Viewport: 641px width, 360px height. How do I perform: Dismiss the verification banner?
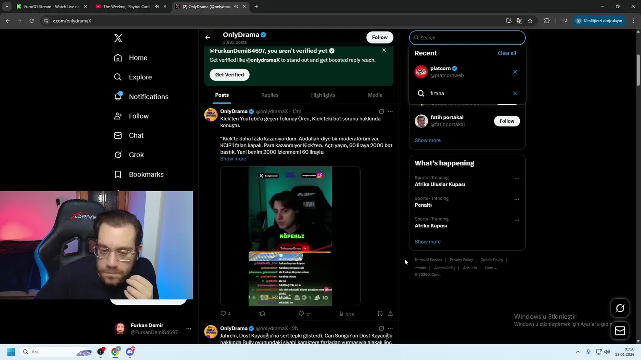[x=384, y=50]
